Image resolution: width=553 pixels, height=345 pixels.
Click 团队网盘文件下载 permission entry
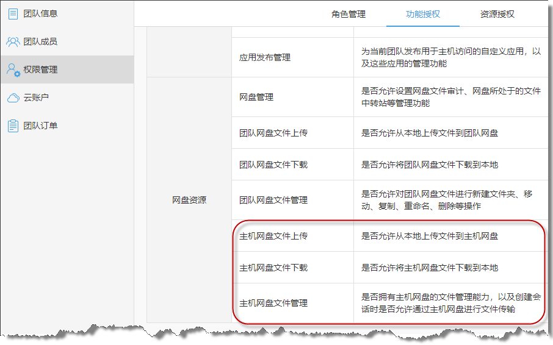(273, 165)
